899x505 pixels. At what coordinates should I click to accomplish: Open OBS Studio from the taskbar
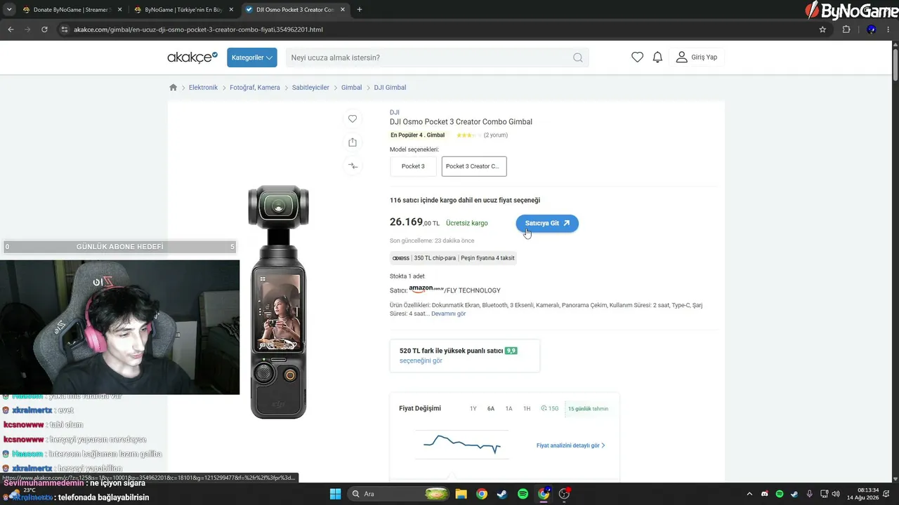(x=564, y=494)
